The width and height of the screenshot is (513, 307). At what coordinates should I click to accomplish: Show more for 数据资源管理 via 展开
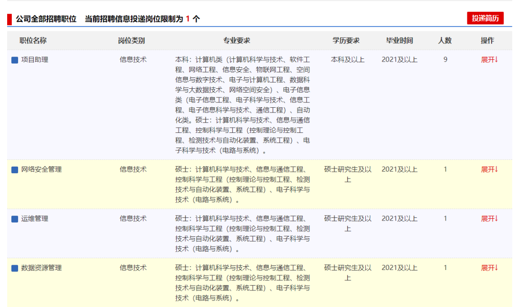tap(489, 268)
